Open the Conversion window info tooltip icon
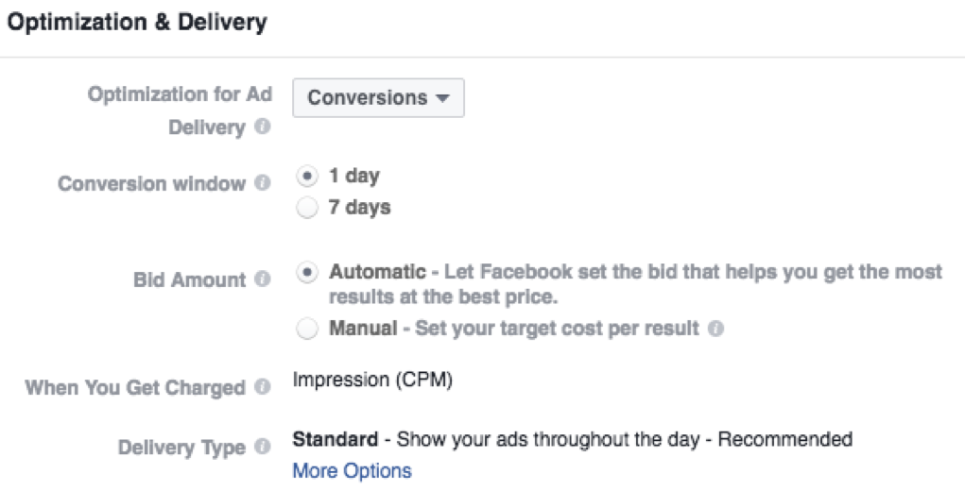This screenshot has width=965, height=491. tap(263, 182)
